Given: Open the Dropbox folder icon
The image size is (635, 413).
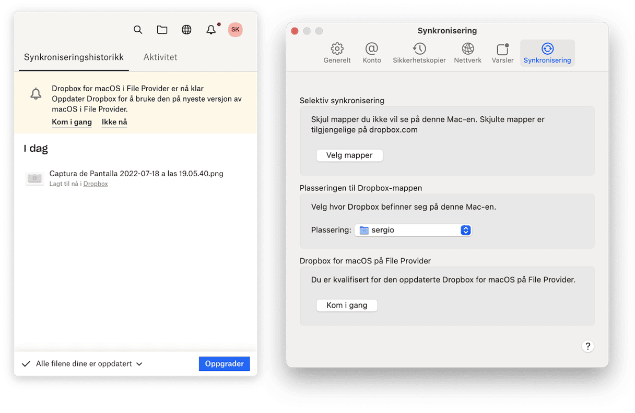Looking at the screenshot, I should 162,30.
